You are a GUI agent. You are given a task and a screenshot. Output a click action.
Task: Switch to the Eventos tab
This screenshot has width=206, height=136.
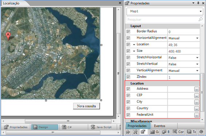[159, 126]
